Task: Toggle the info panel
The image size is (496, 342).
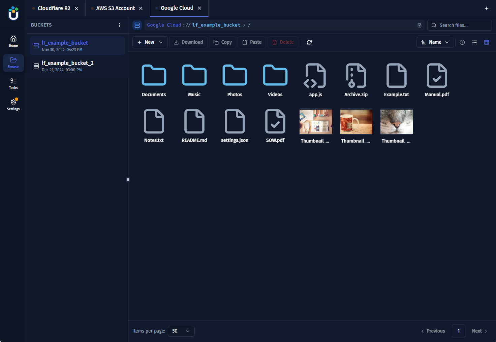Action: coord(462,42)
